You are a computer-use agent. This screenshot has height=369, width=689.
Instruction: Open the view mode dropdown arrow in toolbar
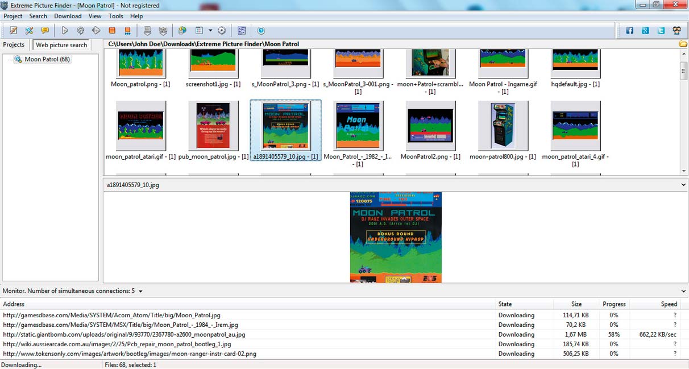210,31
